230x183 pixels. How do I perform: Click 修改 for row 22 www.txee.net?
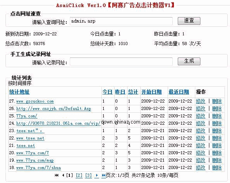pyautogui.click(x=200, y=138)
